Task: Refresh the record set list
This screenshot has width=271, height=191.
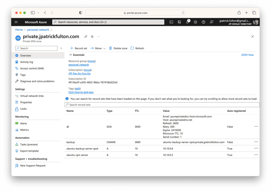Action: (137, 48)
